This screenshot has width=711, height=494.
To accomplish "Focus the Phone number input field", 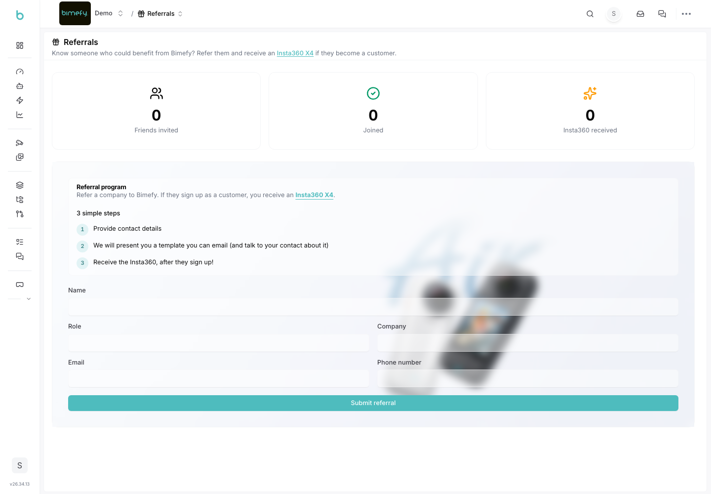I will coord(528,378).
